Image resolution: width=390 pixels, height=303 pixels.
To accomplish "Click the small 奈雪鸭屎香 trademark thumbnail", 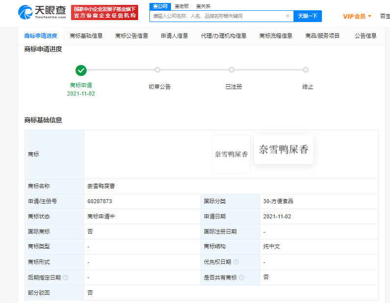I will pos(231,154).
